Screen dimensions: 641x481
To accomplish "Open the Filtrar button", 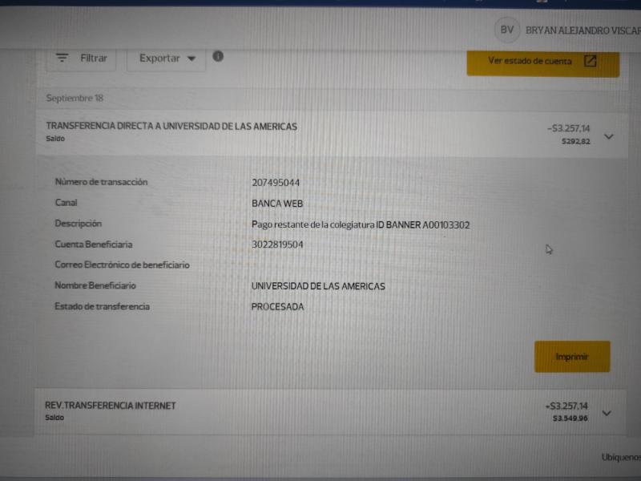I will [81, 59].
